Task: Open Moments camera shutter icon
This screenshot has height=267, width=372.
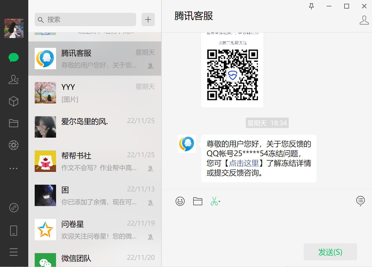Action: click(14, 145)
